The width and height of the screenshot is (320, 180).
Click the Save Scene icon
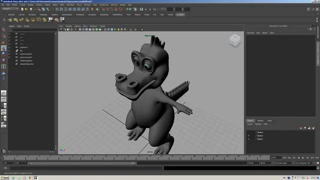(x=31, y=9)
